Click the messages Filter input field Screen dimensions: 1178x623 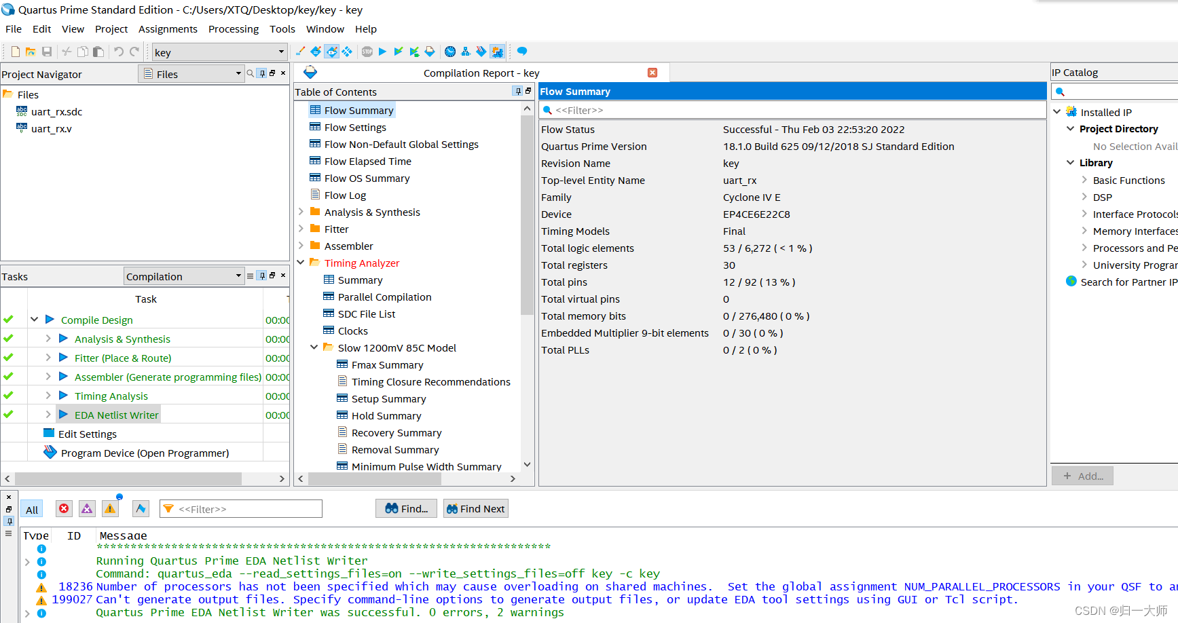(x=241, y=509)
